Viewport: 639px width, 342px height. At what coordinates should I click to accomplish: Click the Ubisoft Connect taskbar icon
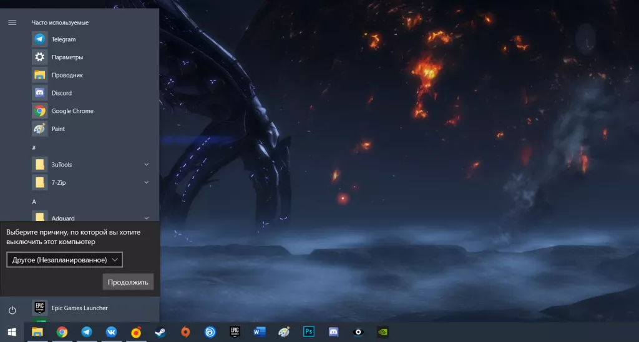pyautogui.click(x=210, y=332)
